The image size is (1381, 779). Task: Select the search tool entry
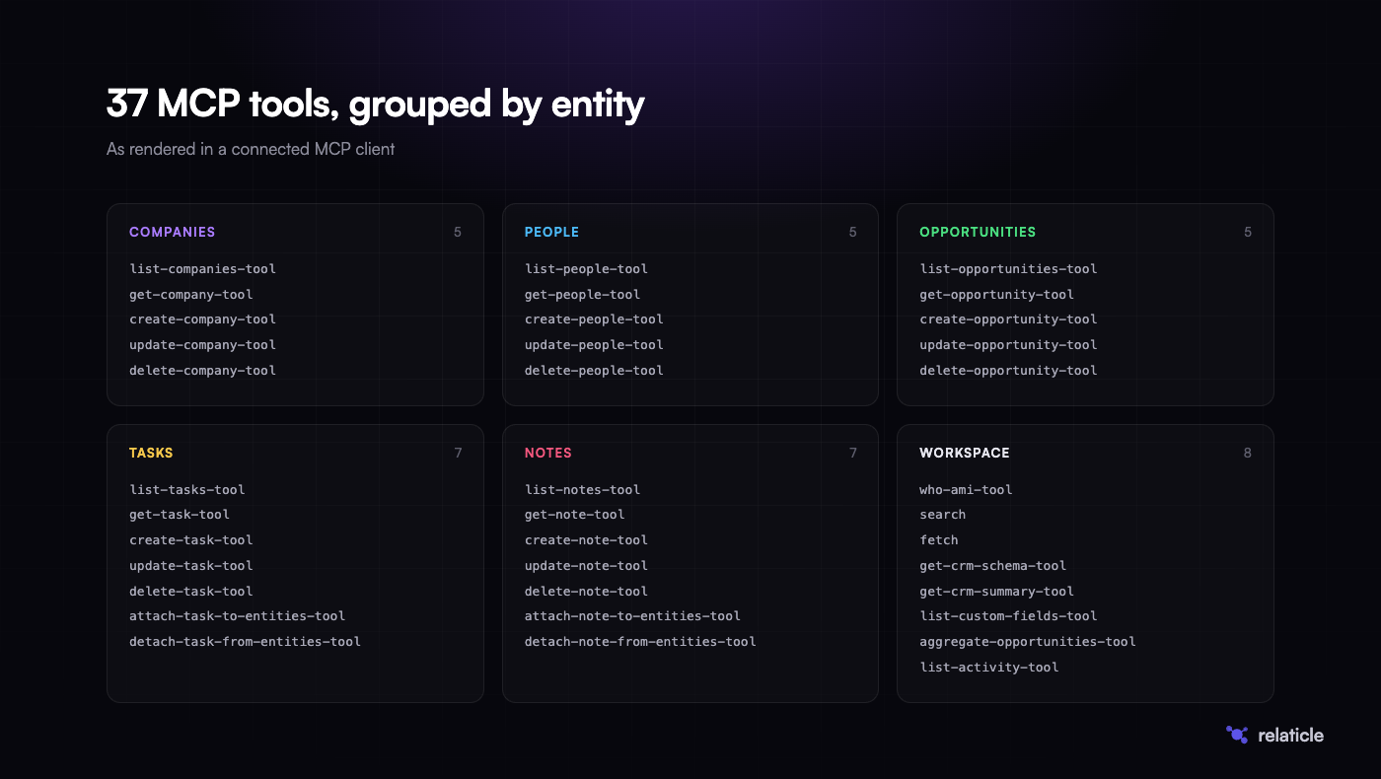(x=943, y=515)
